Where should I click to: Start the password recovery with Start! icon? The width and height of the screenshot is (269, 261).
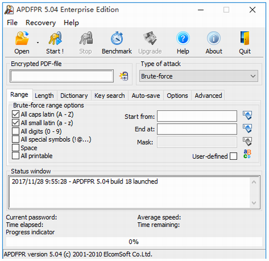click(55, 38)
